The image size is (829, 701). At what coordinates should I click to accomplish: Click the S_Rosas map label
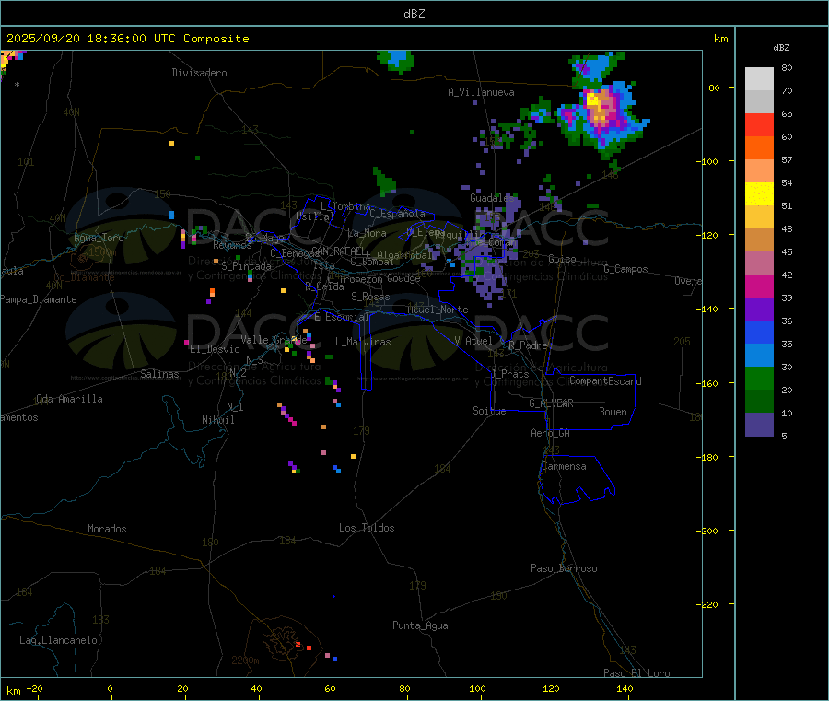coord(370,297)
